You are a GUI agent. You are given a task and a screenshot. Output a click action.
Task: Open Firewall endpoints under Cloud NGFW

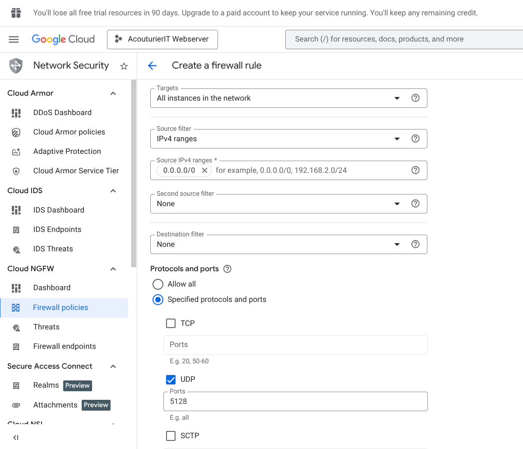click(x=65, y=346)
